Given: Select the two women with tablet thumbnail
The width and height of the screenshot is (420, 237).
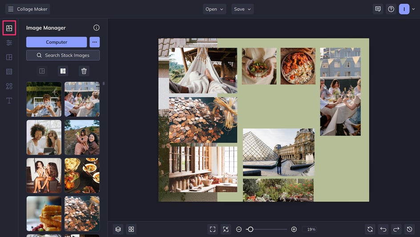Looking at the screenshot, I should 44,137.
